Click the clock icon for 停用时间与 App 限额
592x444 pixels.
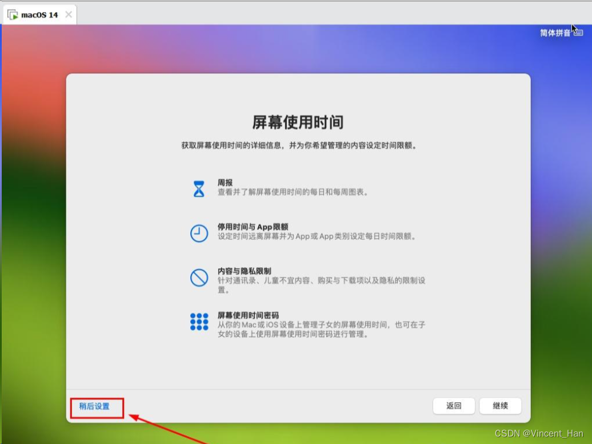(x=199, y=233)
